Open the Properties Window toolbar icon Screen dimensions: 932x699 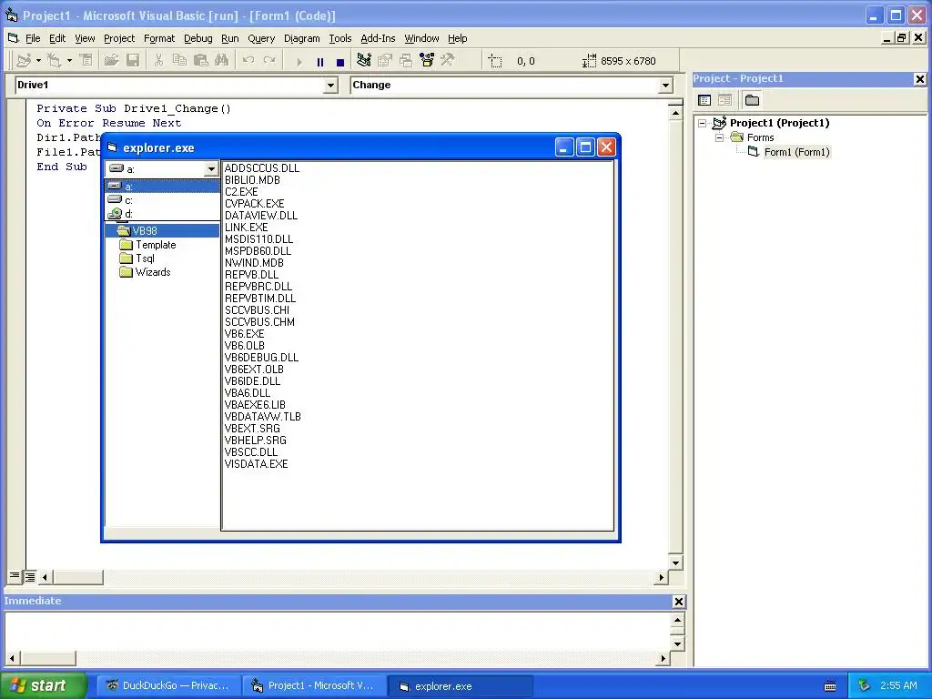point(385,61)
